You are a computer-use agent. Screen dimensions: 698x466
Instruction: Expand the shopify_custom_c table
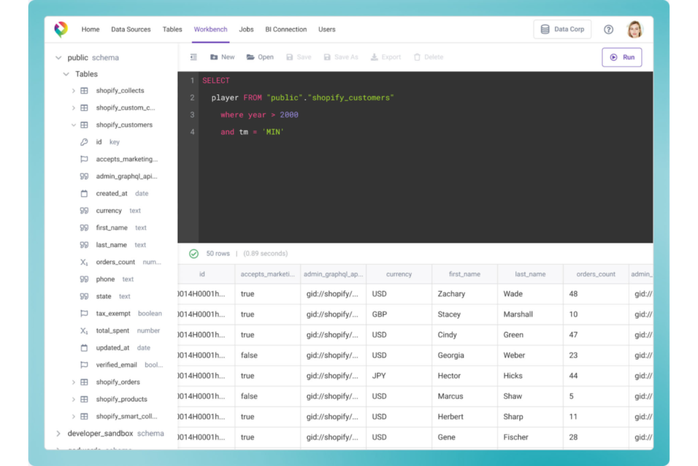pos(73,108)
